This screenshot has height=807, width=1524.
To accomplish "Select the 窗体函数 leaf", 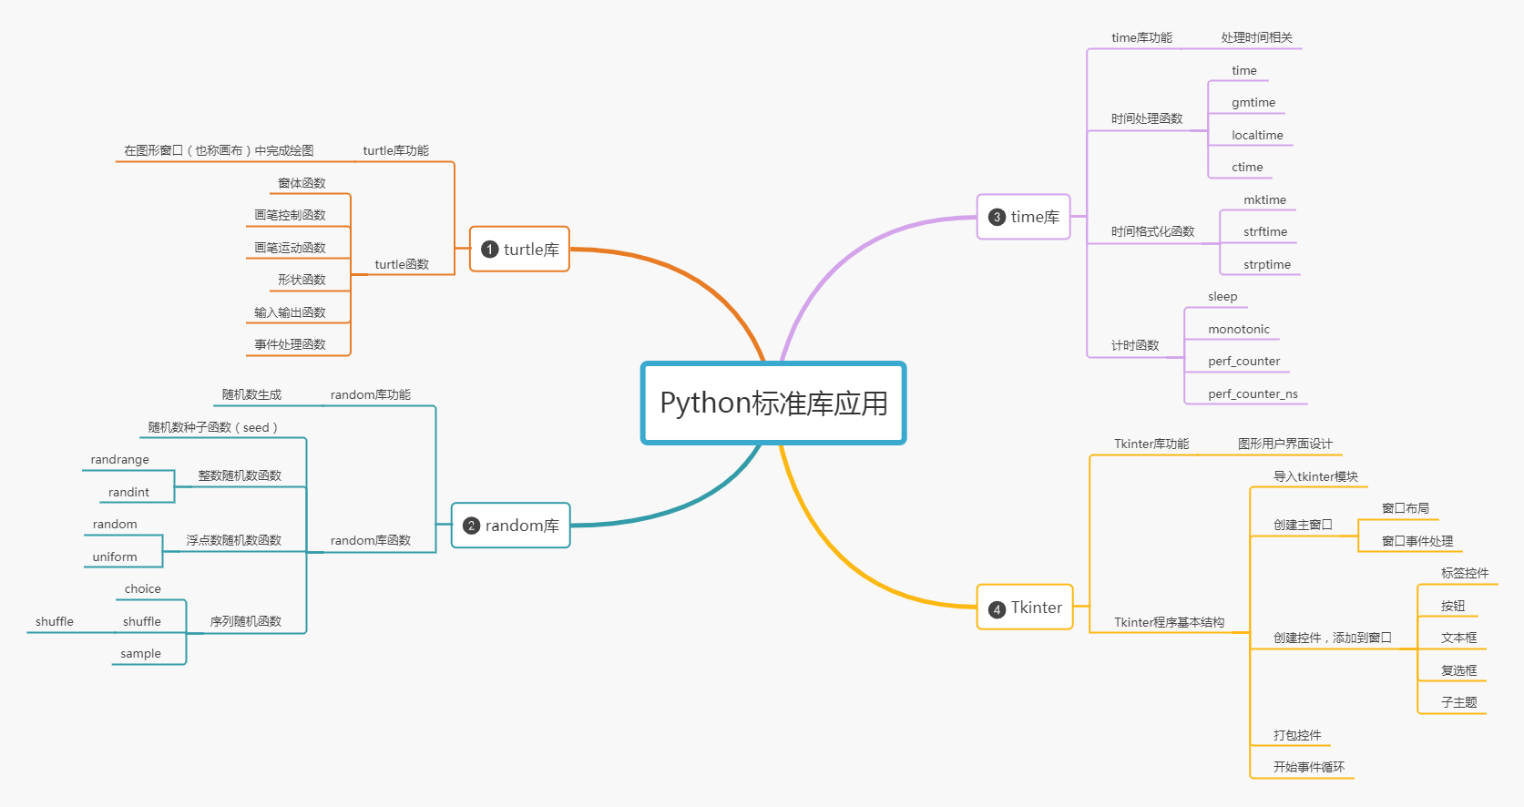I will (302, 183).
